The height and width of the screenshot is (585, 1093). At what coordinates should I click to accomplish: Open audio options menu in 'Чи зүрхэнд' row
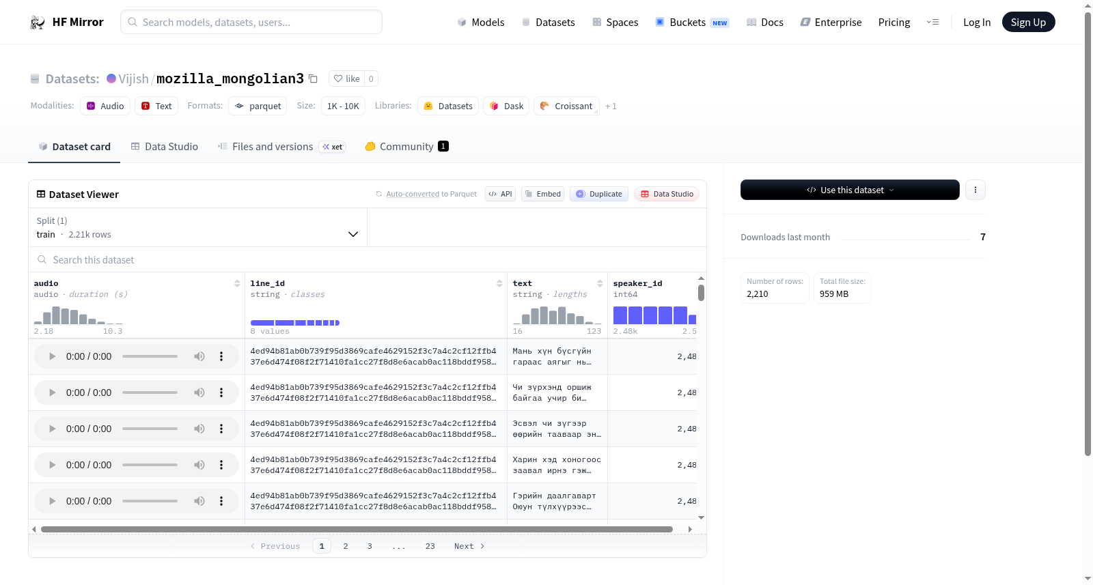pos(221,393)
